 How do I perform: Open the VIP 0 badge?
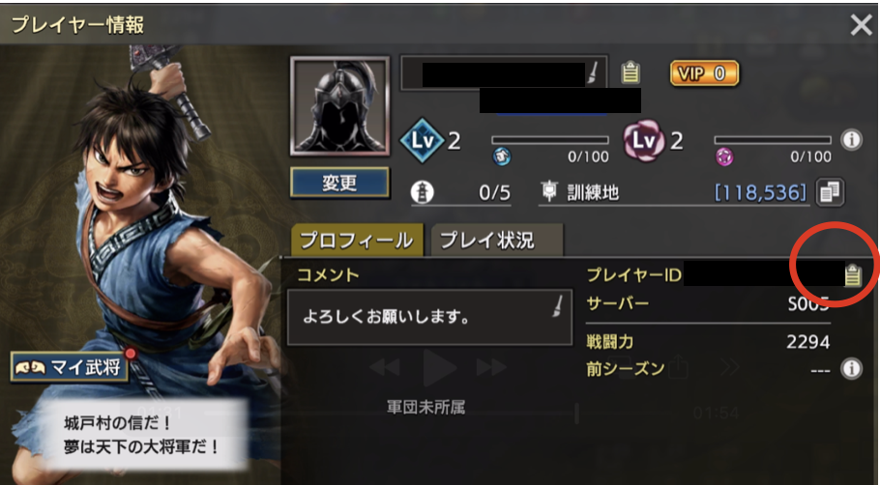[704, 73]
